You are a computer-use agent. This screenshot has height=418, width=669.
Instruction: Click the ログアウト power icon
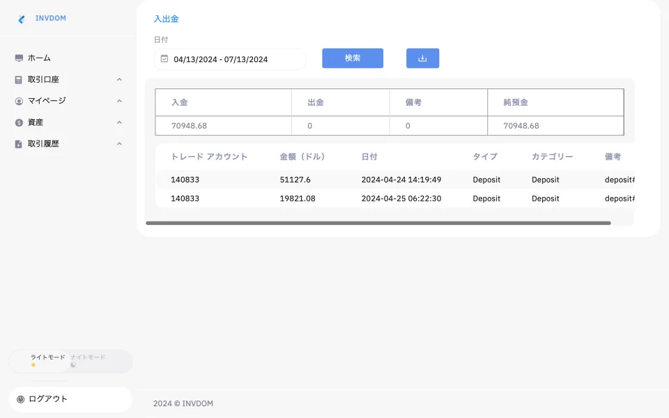20,399
